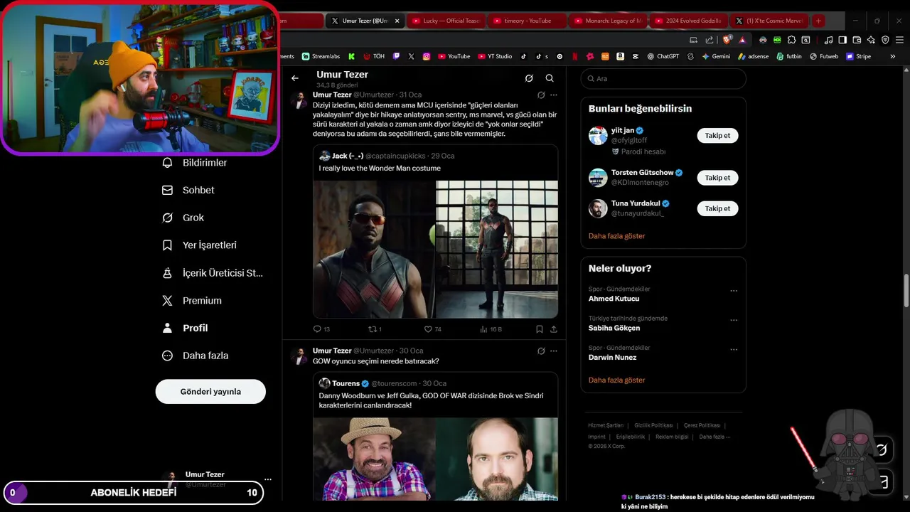Open options for Darwin Nunez trend
Image resolution: width=910 pixels, height=512 pixels.
pos(734,350)
